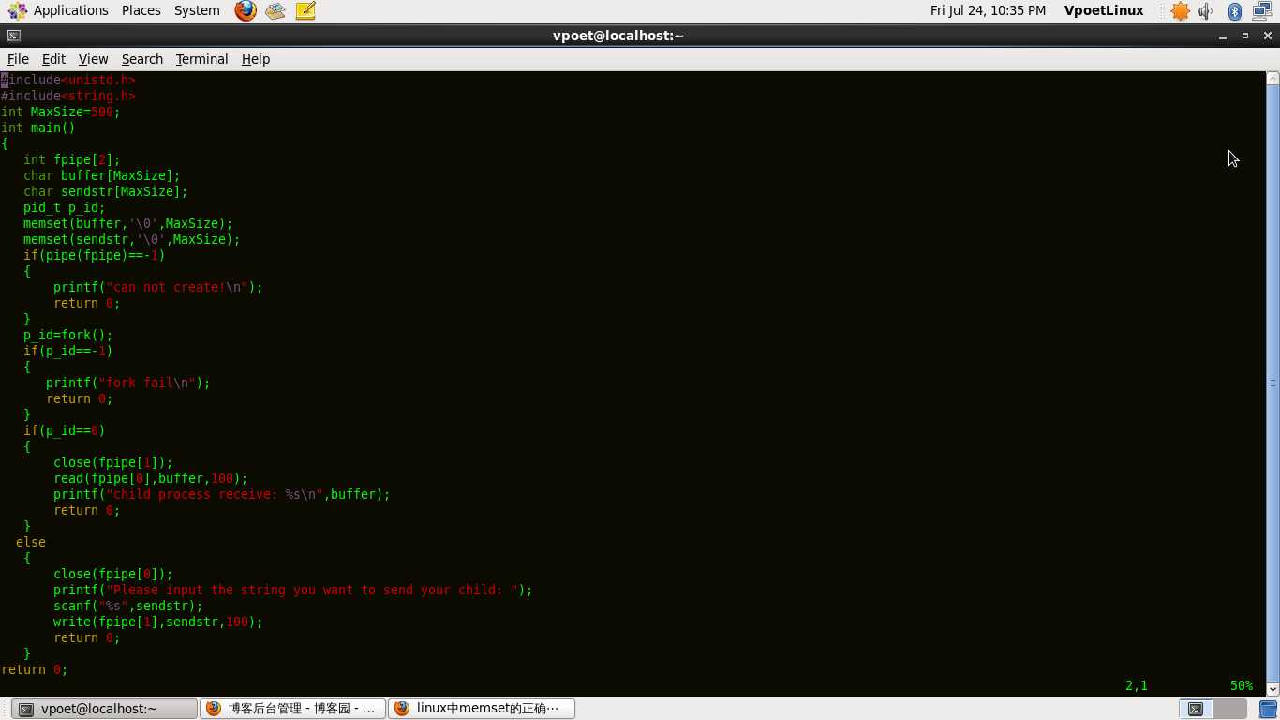Click the line int MaxSize=500;
The width and height of the screenshot is (1280, 720).
point(61,112)
